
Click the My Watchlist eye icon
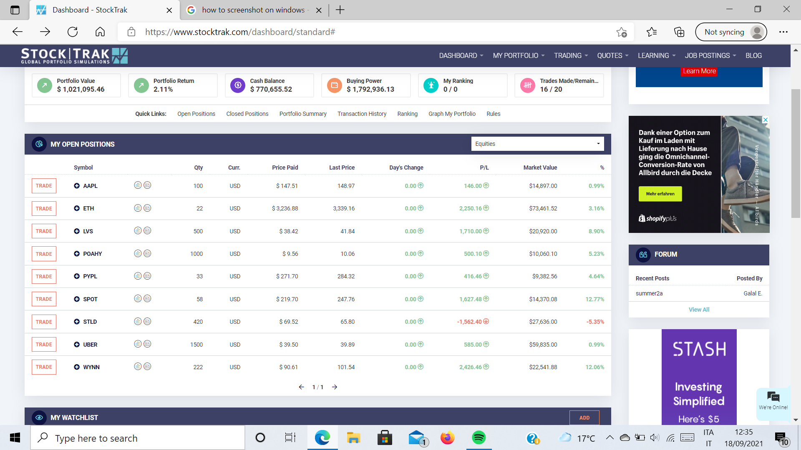[39, 417]
